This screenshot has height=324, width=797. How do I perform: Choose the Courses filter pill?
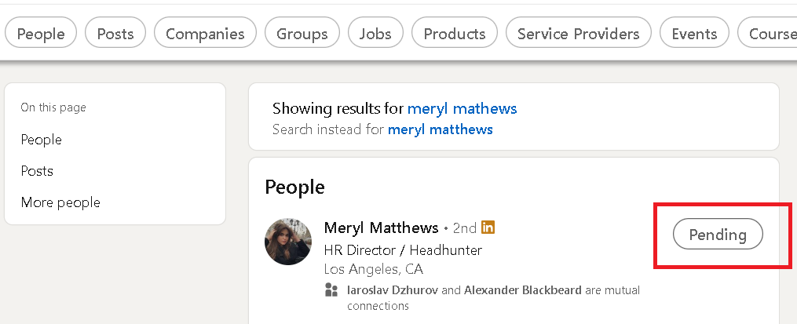click(x=767, y=34)
